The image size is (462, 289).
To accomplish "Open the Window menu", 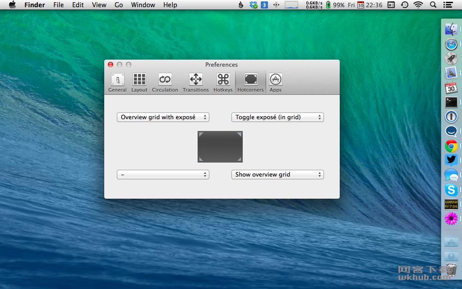I will coord(143,5).
